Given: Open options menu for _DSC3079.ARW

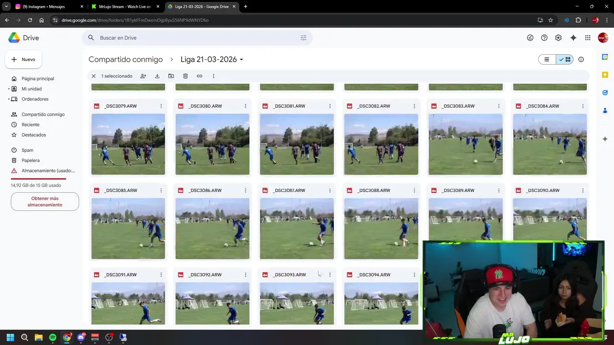Looking at the screenshot, I should pos(161,106).
